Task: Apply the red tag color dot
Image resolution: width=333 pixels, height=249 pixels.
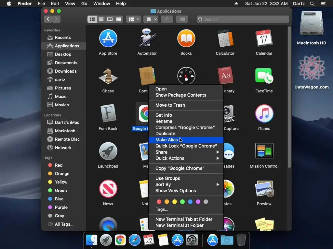Action: coord(159,202)
